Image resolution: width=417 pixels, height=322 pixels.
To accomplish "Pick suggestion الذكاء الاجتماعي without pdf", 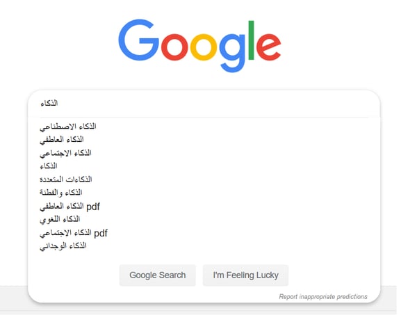I will click(x=65, y=153).
